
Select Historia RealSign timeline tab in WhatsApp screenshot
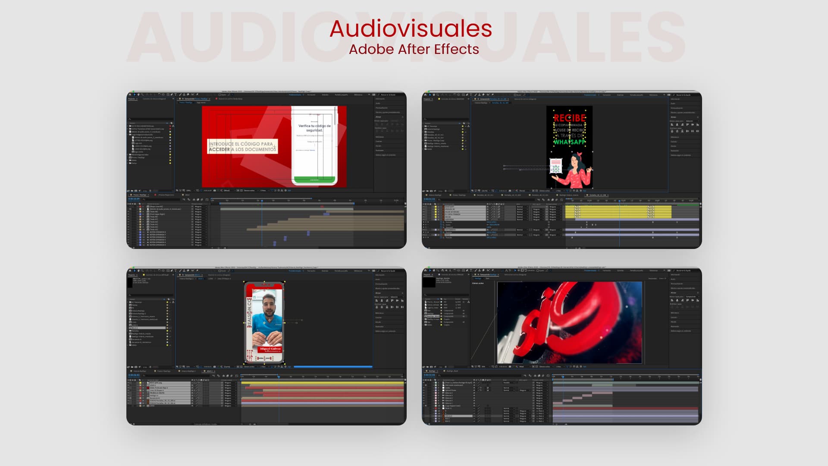[x=435, y=195]
